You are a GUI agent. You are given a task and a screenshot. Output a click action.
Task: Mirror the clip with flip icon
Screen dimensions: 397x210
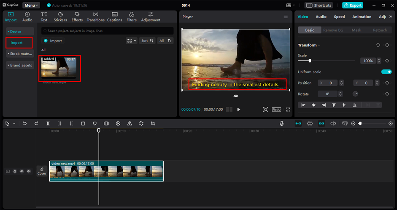130,123
